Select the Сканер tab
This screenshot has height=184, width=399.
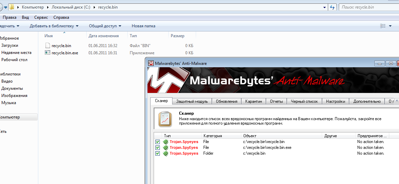(161, 101)
